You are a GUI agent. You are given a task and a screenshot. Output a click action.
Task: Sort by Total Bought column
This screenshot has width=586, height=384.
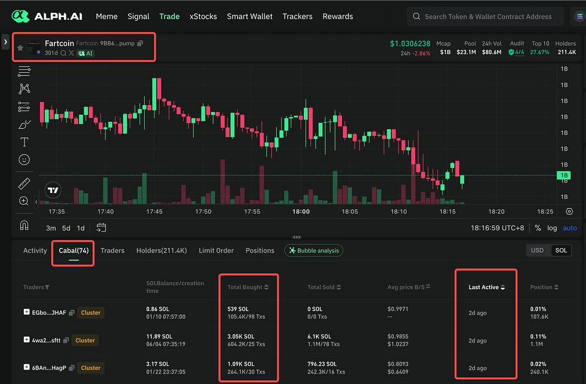tap(266, 287)
